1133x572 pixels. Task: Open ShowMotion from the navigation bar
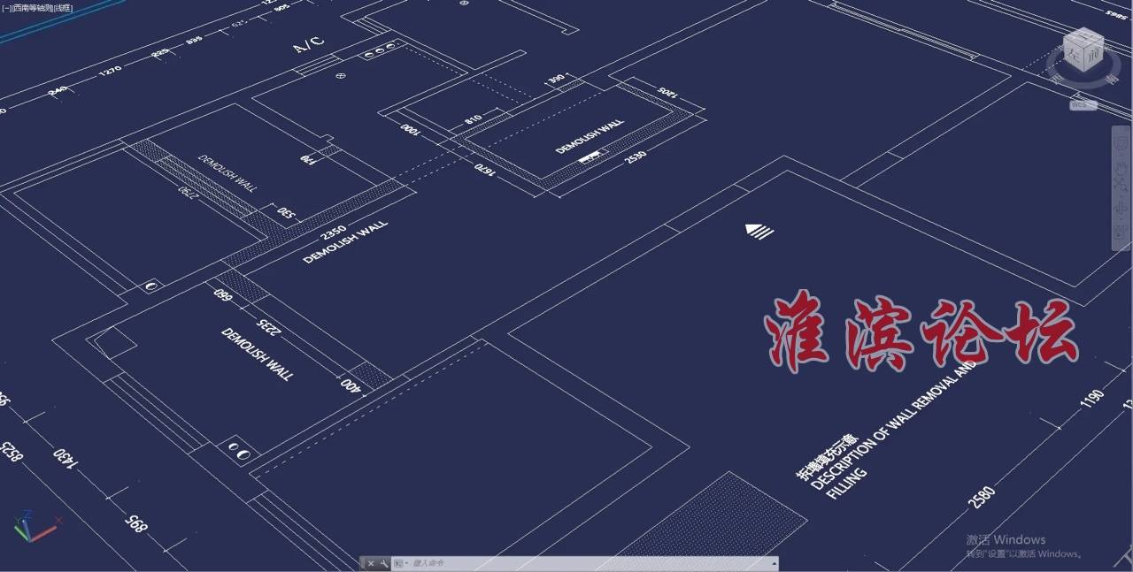(x=1121, y=234)
